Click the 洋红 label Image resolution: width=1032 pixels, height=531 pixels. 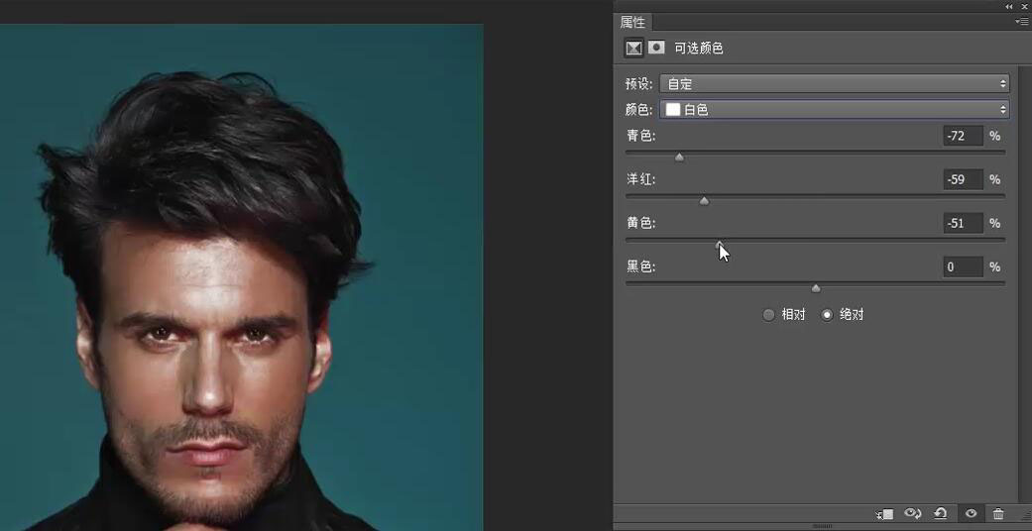pos(640,179)
